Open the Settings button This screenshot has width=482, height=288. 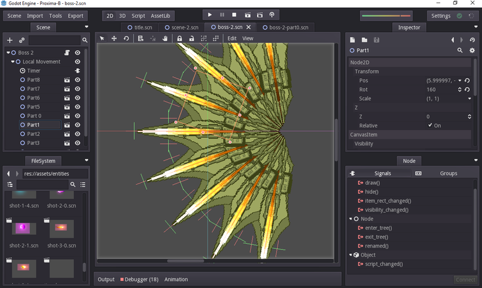(x=440, y=15)
